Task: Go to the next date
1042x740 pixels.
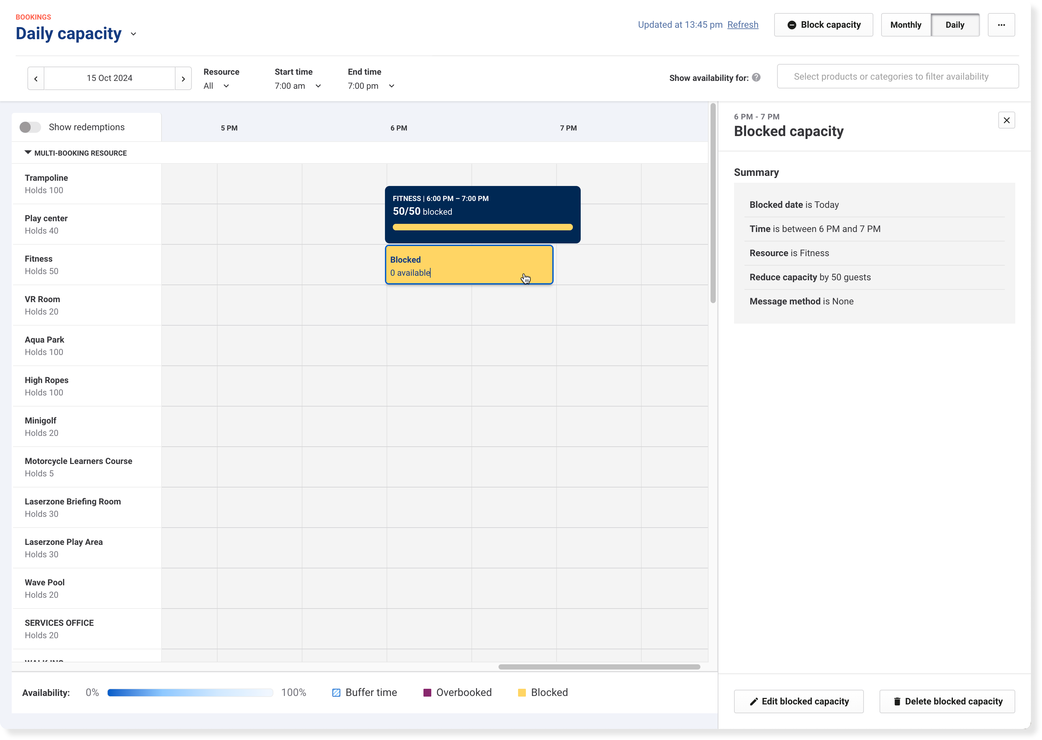Action: click(x=183, y=78)
